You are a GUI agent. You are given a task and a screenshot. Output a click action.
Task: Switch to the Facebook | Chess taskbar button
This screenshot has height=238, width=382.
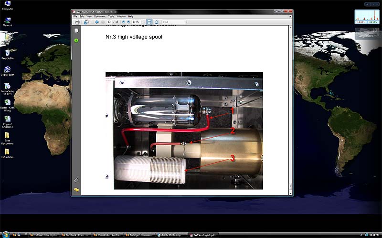(x=76, y=235)
